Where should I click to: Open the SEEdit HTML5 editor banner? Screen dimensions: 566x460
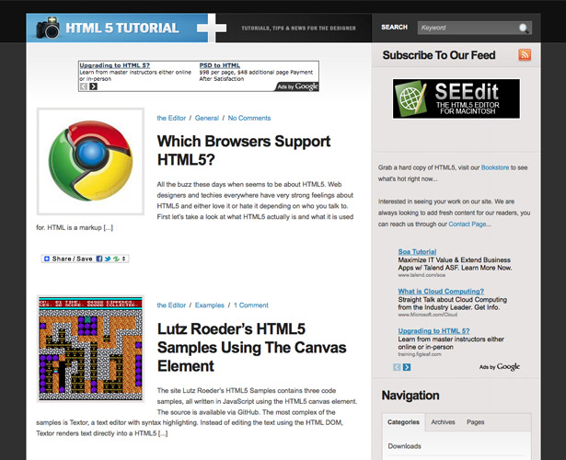point(456,98)
